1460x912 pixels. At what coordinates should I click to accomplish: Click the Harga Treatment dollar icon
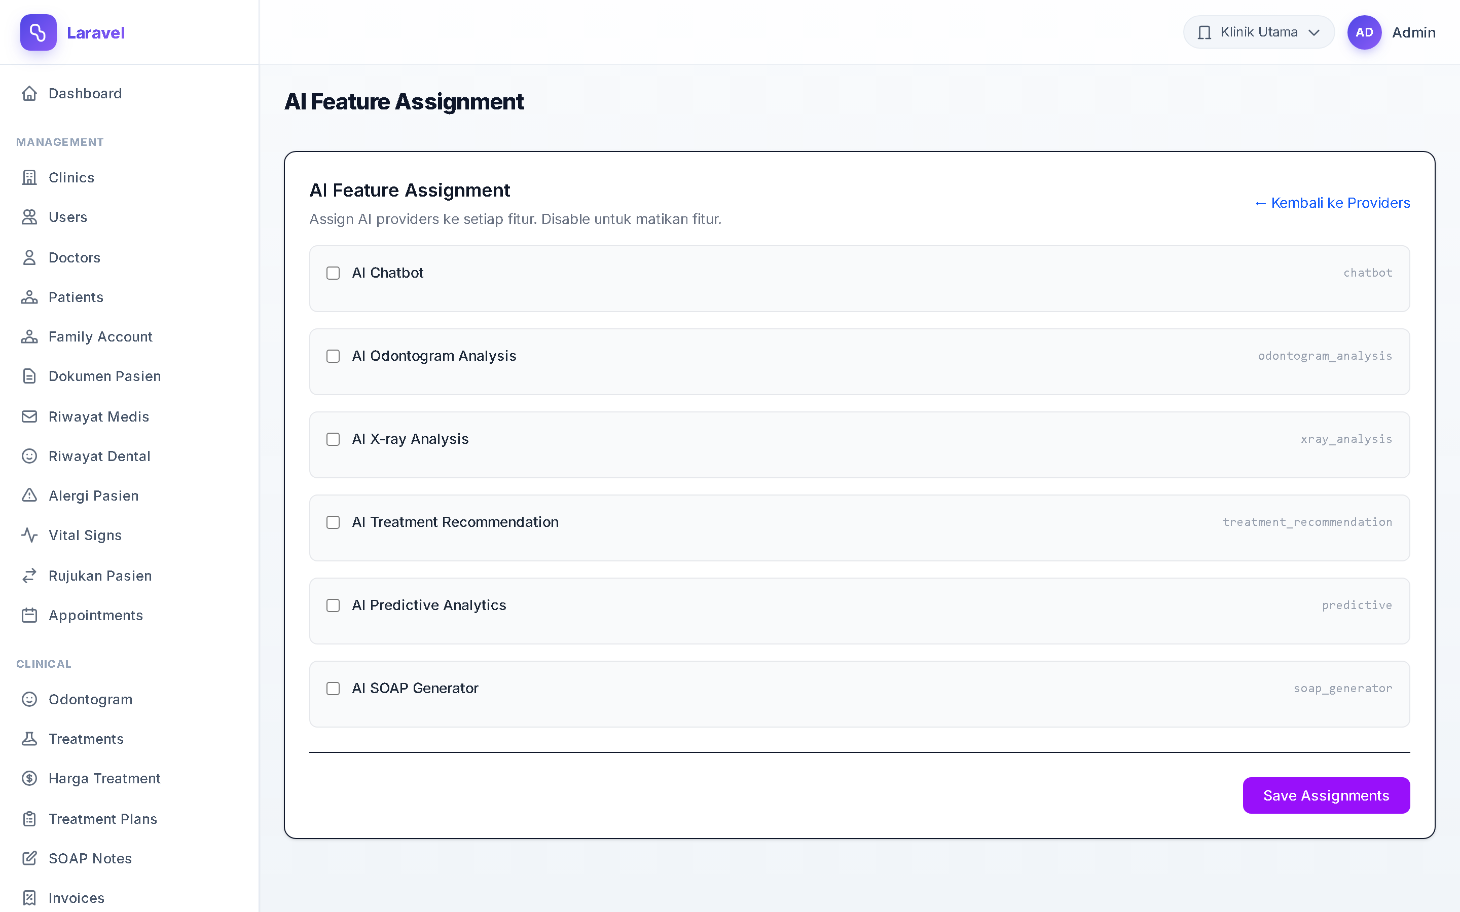[29, 779]
